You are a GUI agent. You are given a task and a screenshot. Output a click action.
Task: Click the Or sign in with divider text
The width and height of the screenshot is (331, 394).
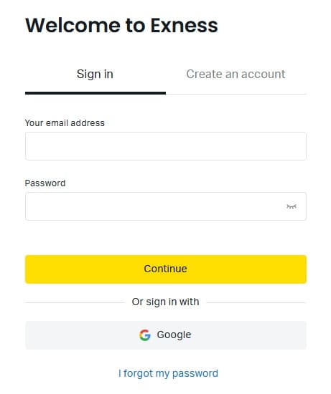pyautogui.click(x=165, y=302)
